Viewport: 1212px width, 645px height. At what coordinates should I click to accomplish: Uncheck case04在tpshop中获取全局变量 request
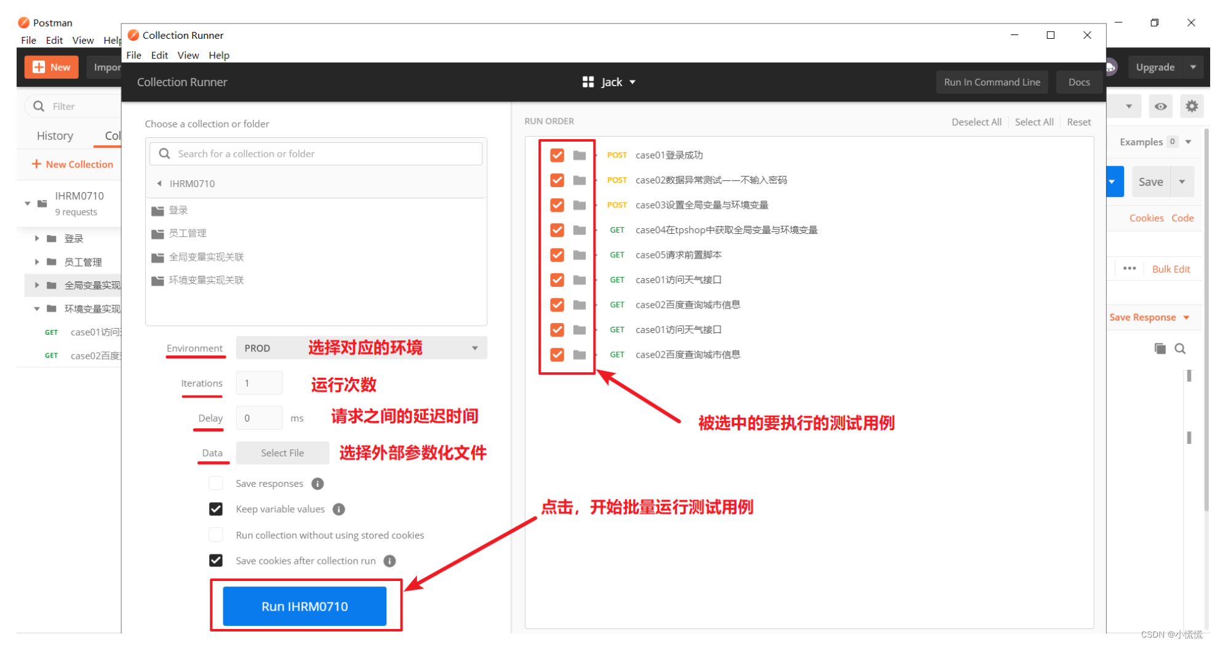pos(557,230)
